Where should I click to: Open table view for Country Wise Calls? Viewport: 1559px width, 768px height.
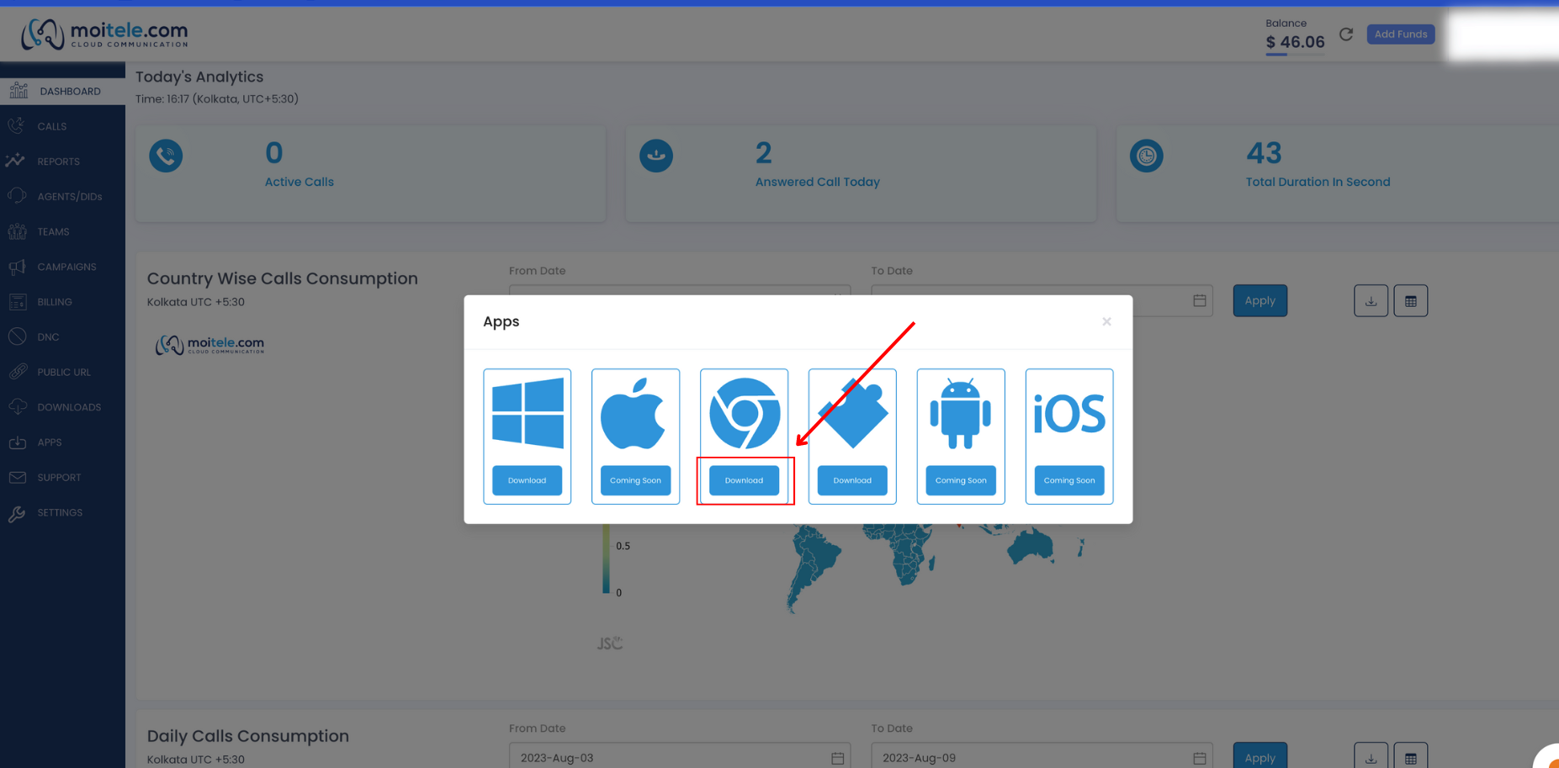point(1411,300)
